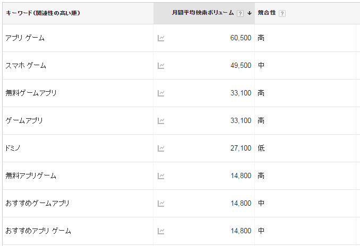Click the 低 competition value for ドミノ
Viewport: 360px width, 246px height.
click(x=261, y=148)
